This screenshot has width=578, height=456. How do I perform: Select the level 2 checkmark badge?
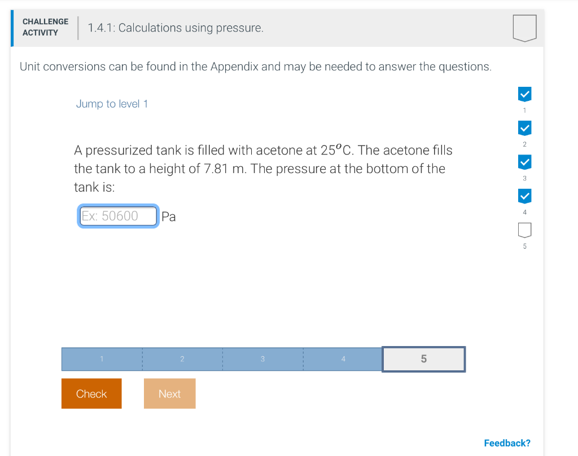(524, 128)
